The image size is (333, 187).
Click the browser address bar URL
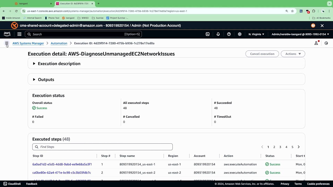(107, 11)
